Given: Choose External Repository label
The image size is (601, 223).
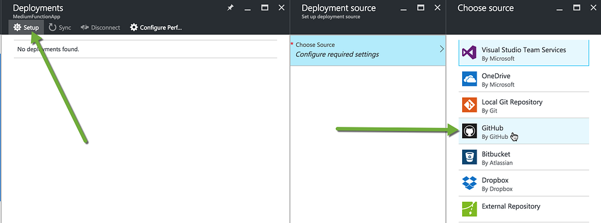Looking at the screenshot, I should 511,206.
